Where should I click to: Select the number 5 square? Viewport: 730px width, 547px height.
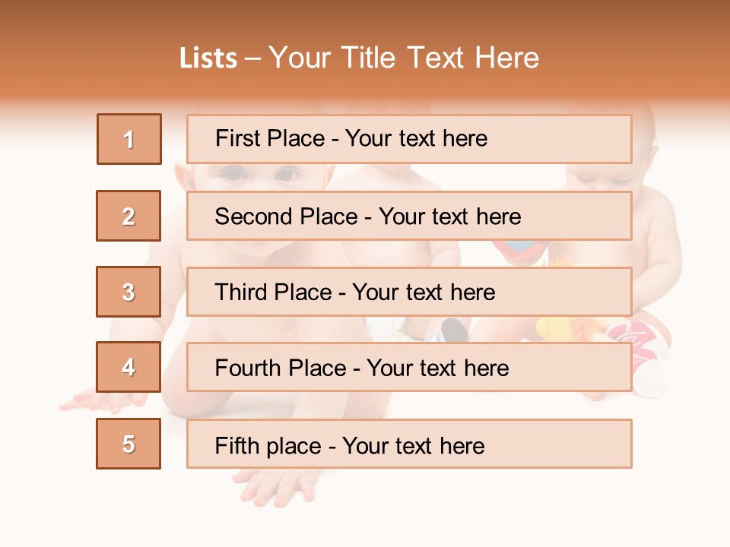129,444
